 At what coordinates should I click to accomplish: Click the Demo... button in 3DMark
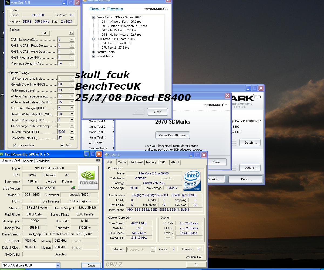tap(246, 179)
